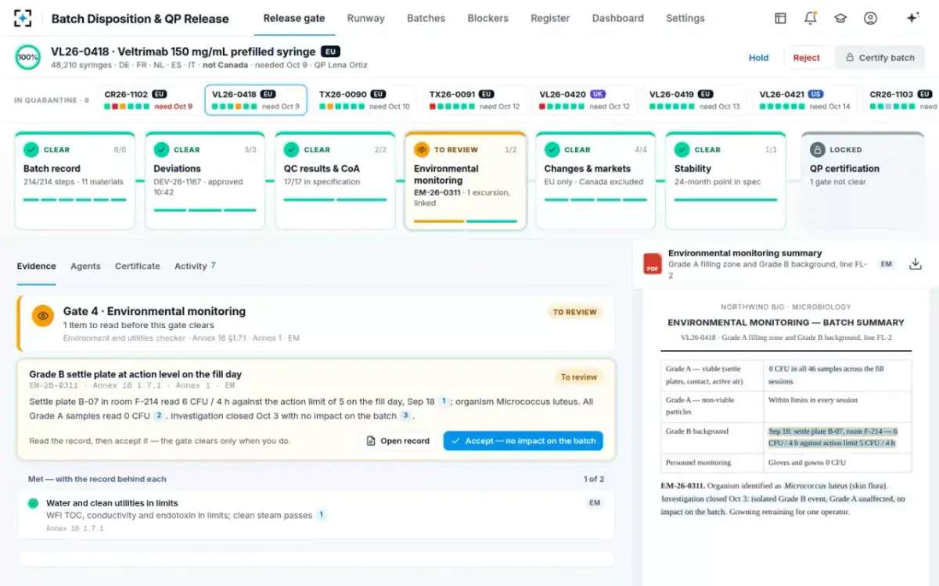Open the layout panel icon in header

coord(780,18)
